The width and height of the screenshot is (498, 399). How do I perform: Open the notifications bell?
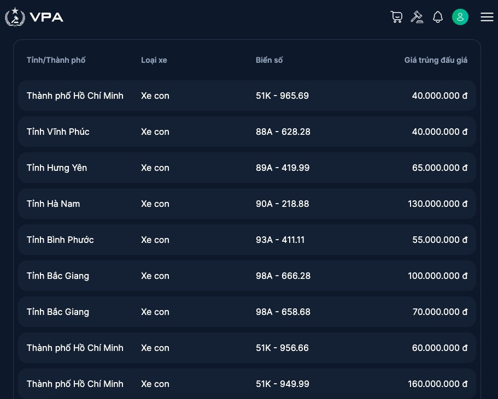438,17
